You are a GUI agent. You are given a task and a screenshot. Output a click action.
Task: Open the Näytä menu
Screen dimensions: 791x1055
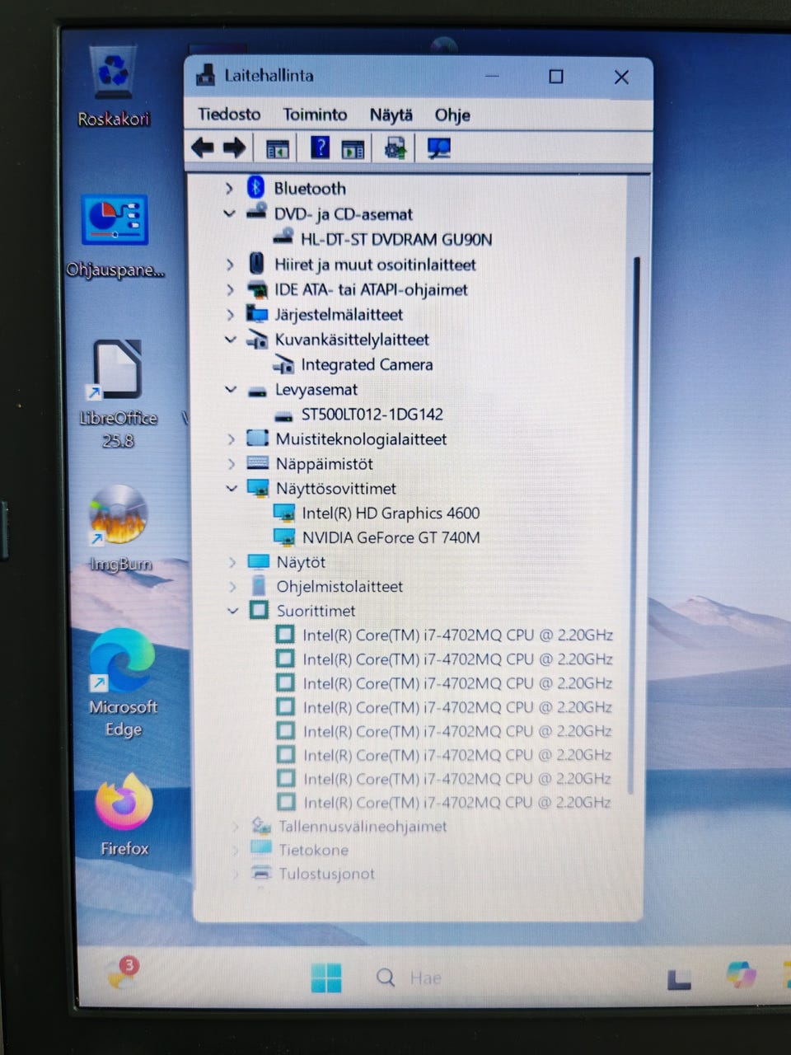[391, 115]
